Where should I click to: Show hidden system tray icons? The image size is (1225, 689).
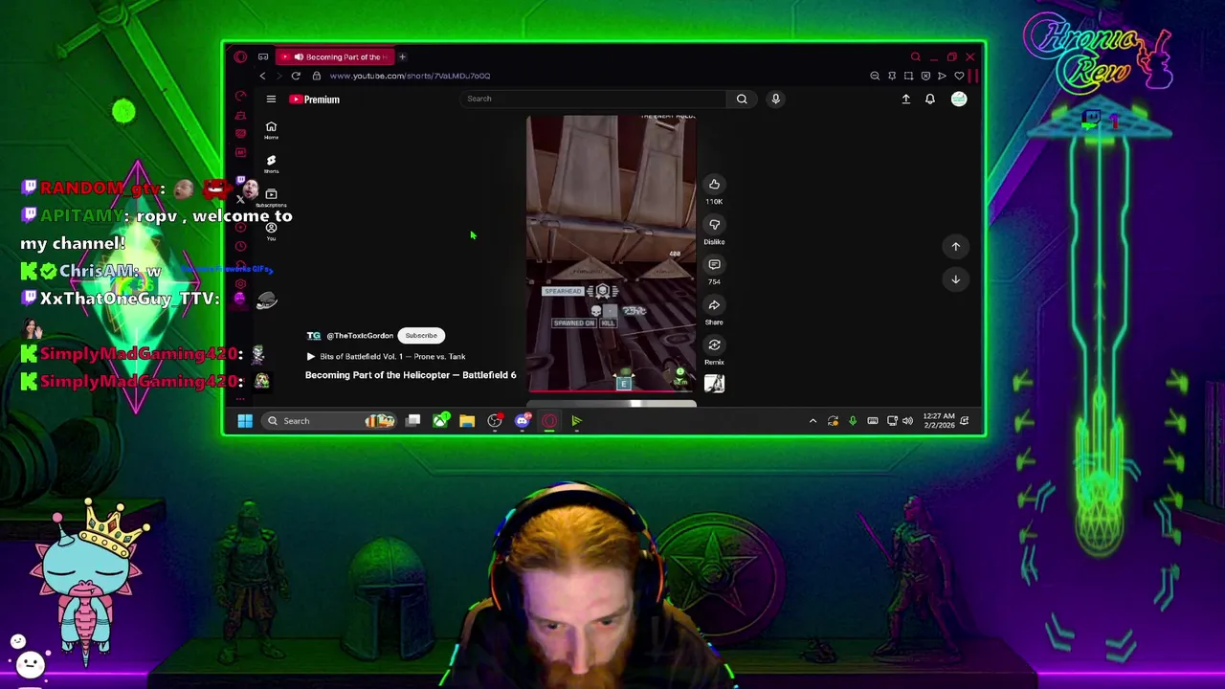click(813, 421)
